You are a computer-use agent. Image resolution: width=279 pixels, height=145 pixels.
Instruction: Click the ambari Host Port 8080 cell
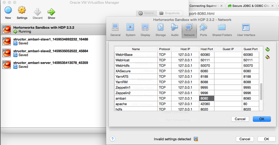207,98
